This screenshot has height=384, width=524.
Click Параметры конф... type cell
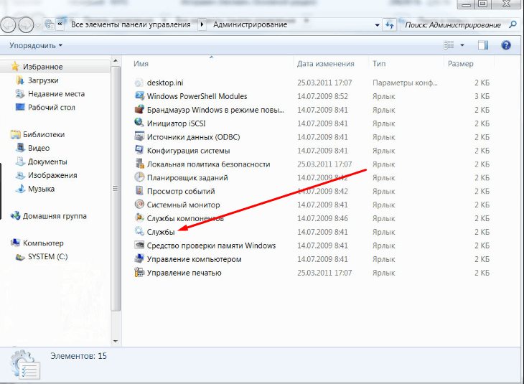click(x=405, y=83)
